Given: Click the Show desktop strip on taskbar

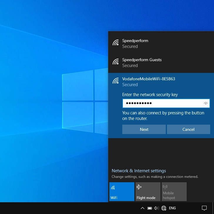Looking at the screenshot, I should click(213, 208).
